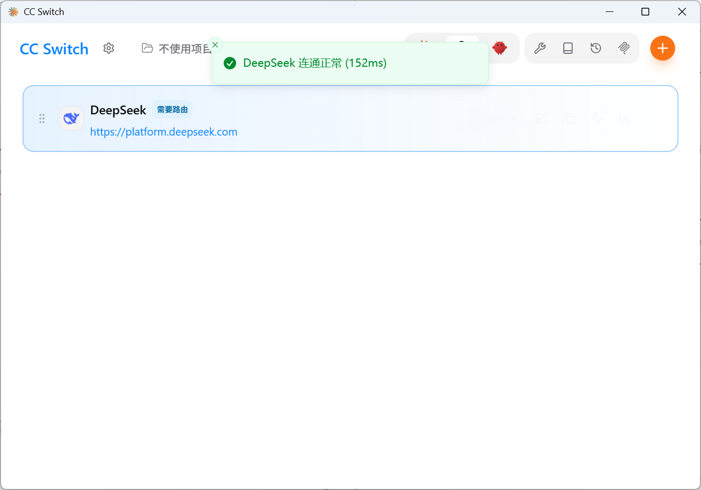Click the DeepSeek whale logo
This screenshot has height=490, width=701.
(x=71, y=118)
